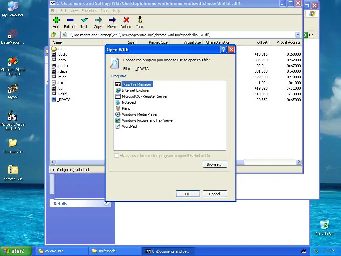
Task: Open the Tools menu in 7-Zip
Action: (105, 11)
